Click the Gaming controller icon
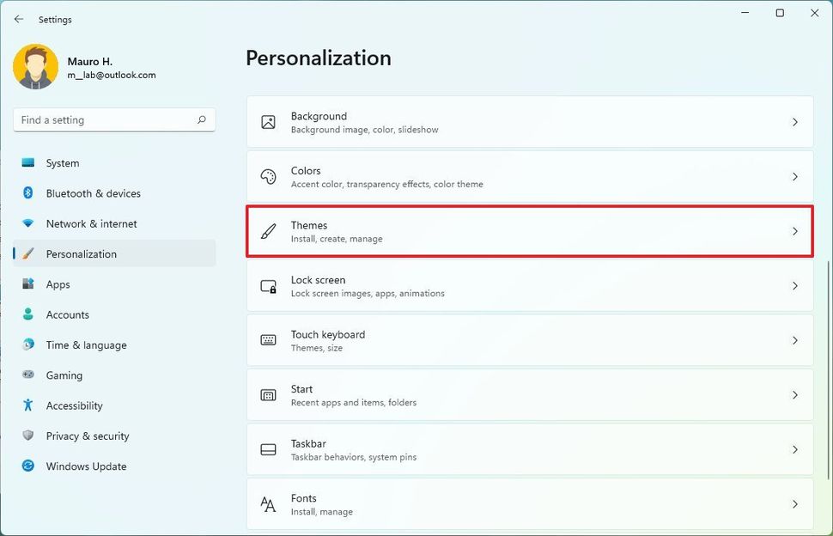Viewport: 833px width, 536px height. pos(27,375)
